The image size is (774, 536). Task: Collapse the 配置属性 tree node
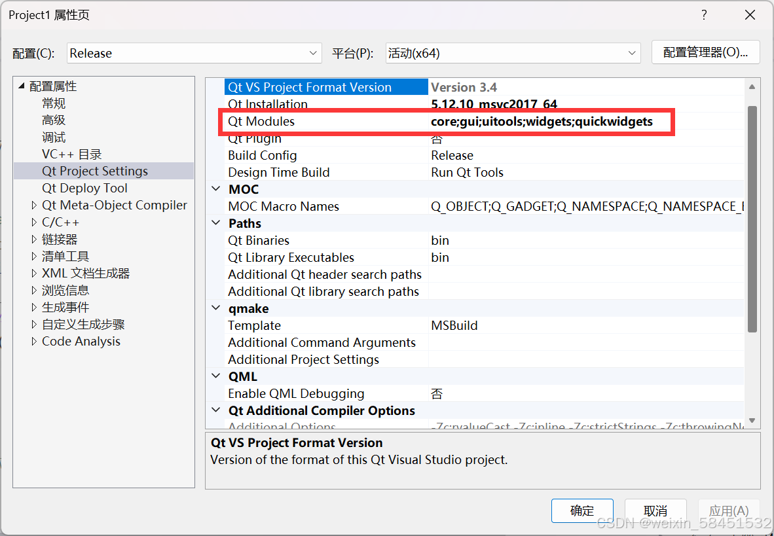(x=20, y=86)
